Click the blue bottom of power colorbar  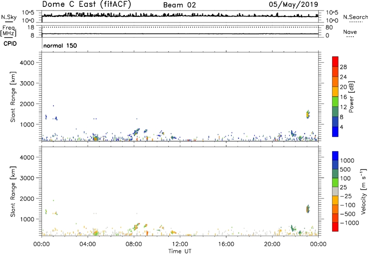click(x=335, y=132)
